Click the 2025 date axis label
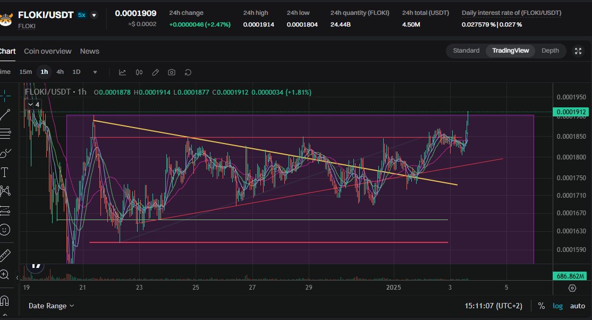Image resolution: width=592 pixels, height=320 pixels. [x=393, y=288]
